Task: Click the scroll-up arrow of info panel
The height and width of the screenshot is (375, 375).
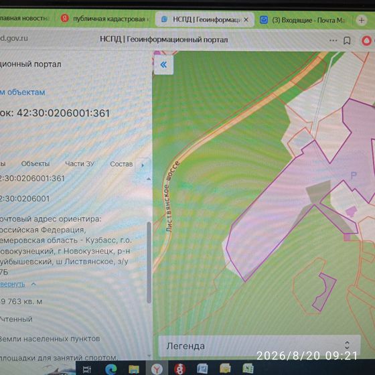Action: [x=149, y=179]
